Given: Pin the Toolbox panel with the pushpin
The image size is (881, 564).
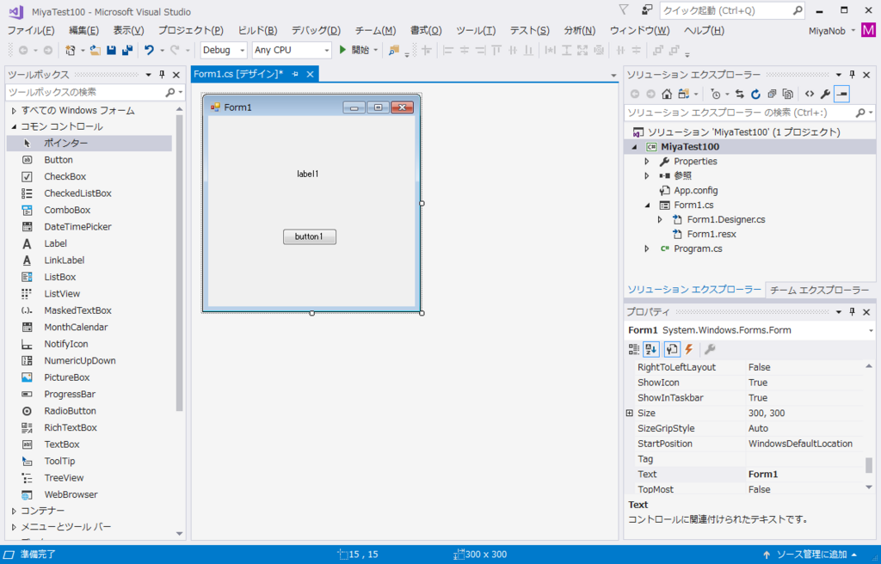Looking at the screenshot, I should tap(162, 75).
